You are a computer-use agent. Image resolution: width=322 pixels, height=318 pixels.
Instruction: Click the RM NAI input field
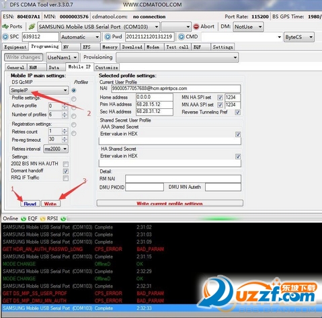(x=183, y=179)
